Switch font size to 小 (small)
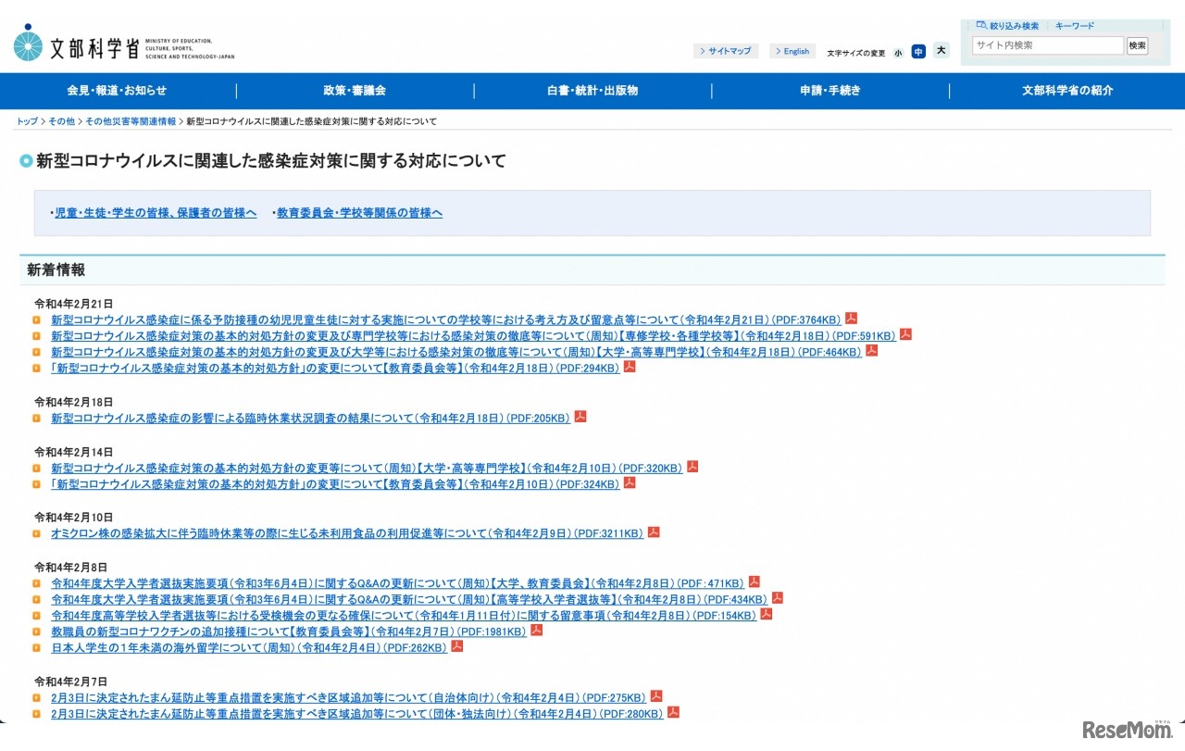 coord(897,52)
